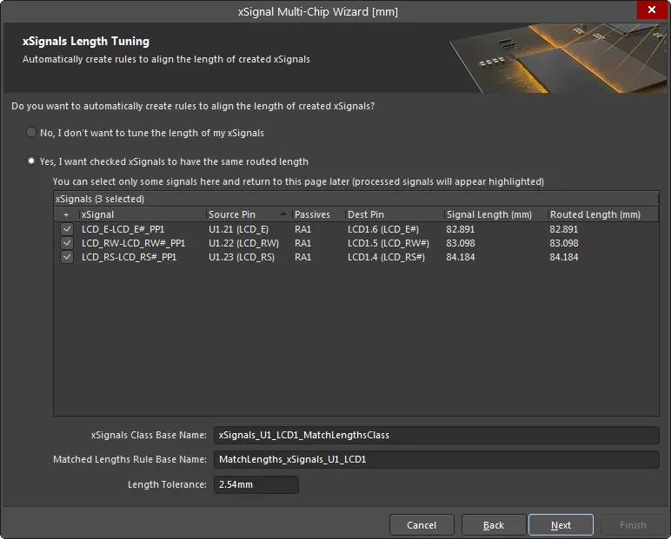Click RA1 passive in LCD_RW row
Image resolution: width=671 pixels, height=539 pixels.
(x=303, y=243)
